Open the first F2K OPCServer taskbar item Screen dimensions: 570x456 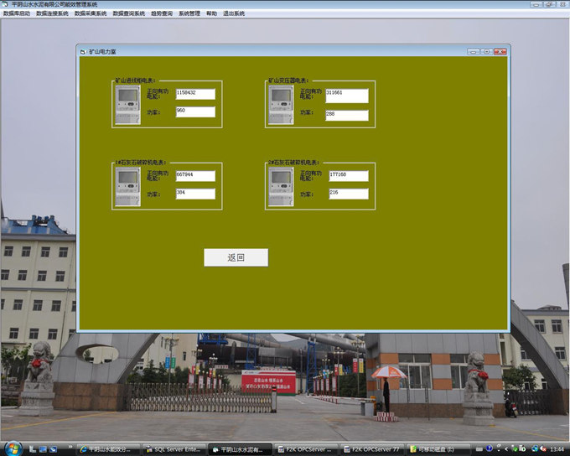click(x=304, y=448)
